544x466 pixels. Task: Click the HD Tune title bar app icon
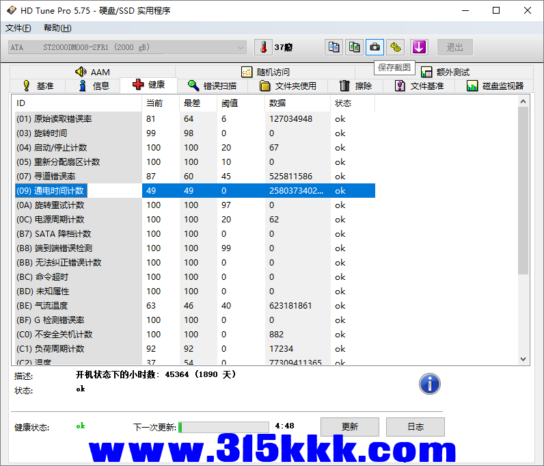pos(12,10)
